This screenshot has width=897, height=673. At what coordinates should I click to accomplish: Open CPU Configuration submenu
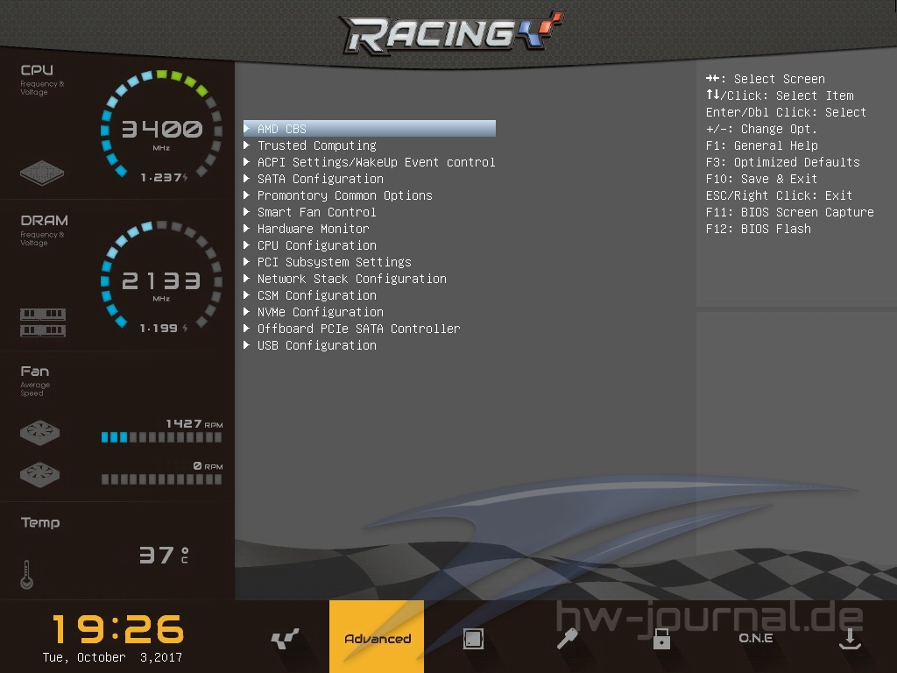[316, 245]
